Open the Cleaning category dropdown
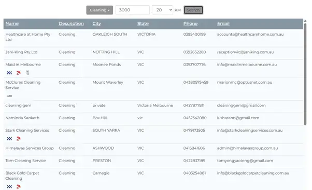The width and height of the screenshot is (312, 190). (100, 10)
